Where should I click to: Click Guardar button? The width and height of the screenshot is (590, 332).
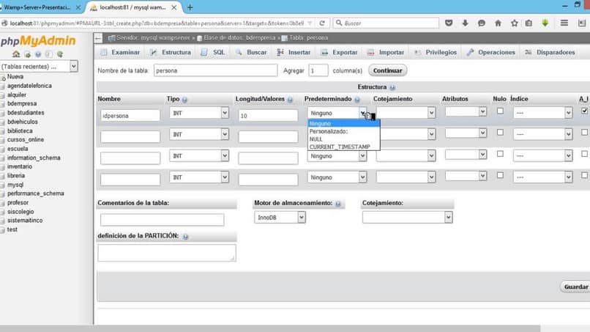click(x=575, y=287)
